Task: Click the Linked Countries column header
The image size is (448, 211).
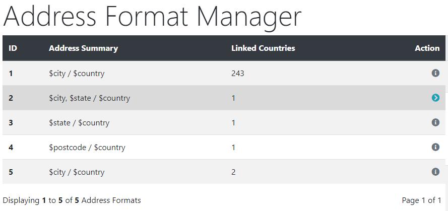Action: [263, 48]
